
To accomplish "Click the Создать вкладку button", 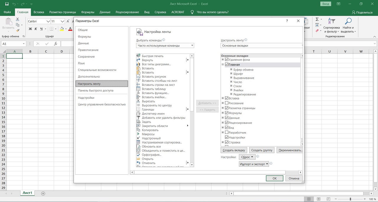I will (234, 150).
